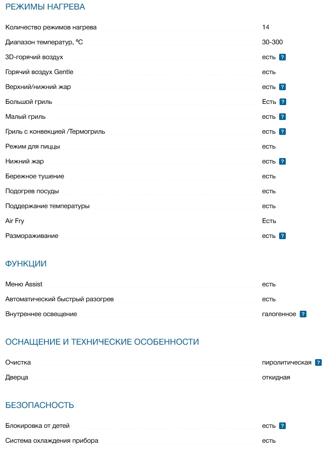Open the Малый гриль help icon
This screenshot has height=451, width=330.
coord(282,117)
